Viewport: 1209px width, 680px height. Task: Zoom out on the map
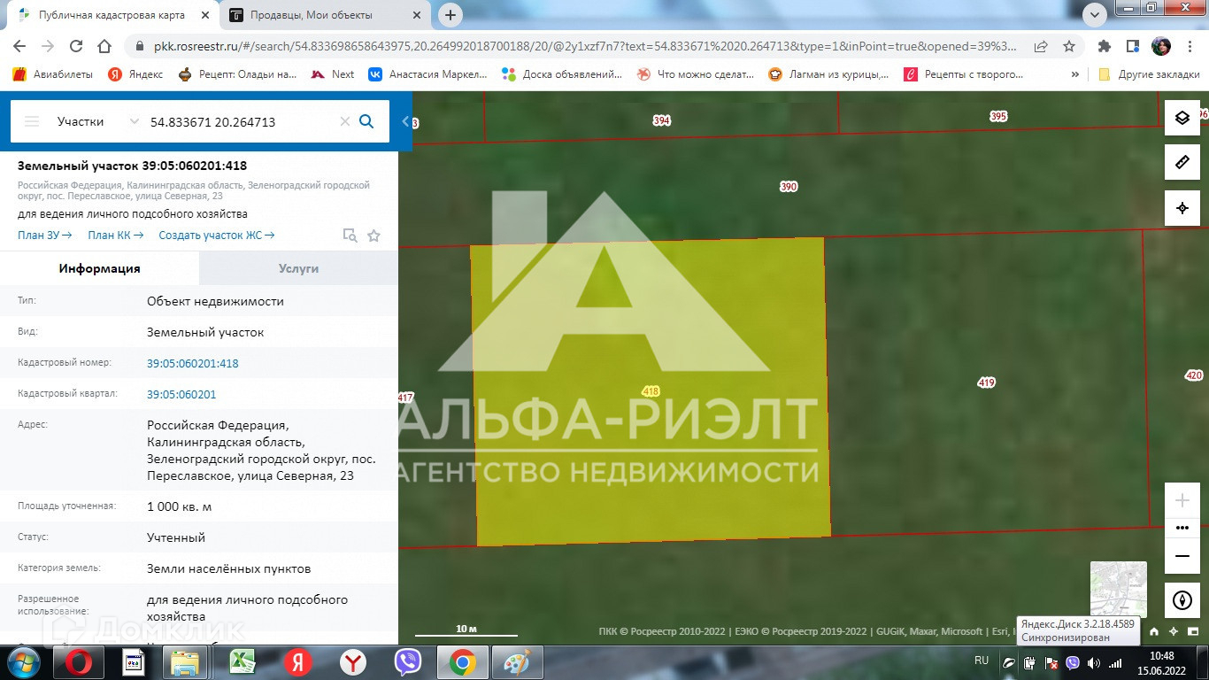[1182, 556]
